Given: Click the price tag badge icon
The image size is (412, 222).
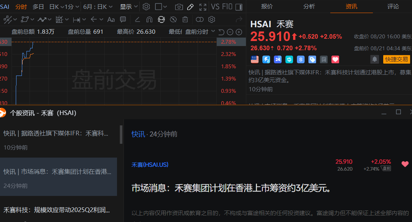Looking at the screenshot, I should pyautogui.click(x=312, y=60).
